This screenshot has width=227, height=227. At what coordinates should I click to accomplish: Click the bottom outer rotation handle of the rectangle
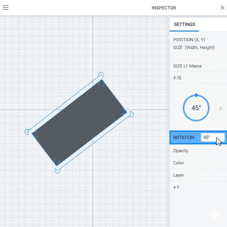tap(58, 171)
